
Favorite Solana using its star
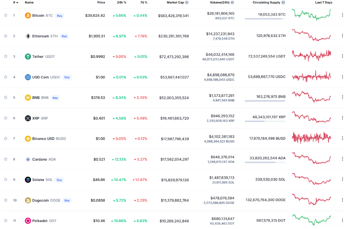(x=6, y=180)
